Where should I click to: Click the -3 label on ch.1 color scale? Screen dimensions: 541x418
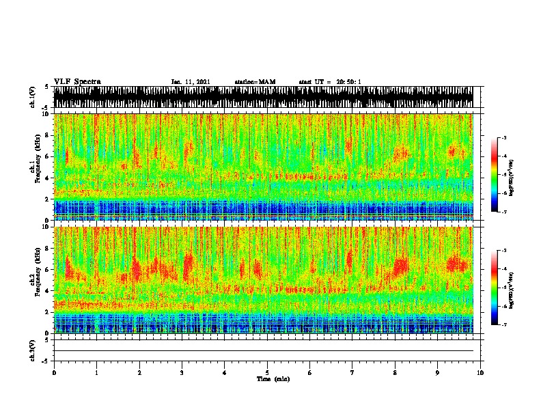pos(504,137)
